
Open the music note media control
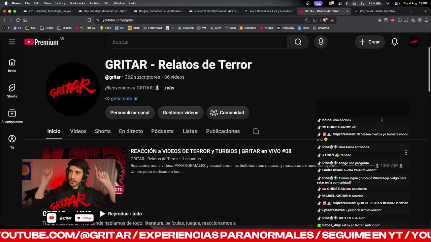coord(406,20)
